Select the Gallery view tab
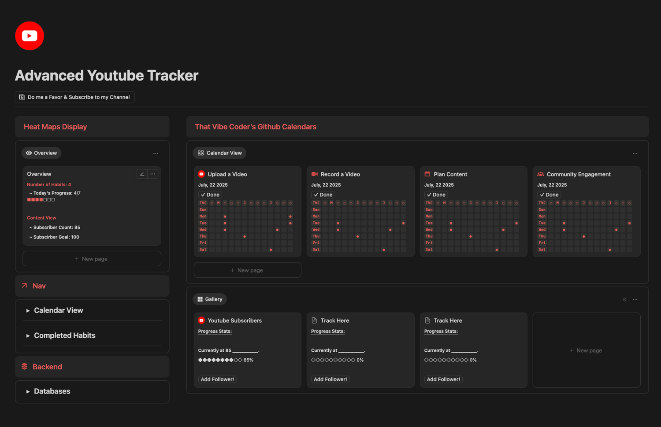661x427 pixels. pos(210,299)
